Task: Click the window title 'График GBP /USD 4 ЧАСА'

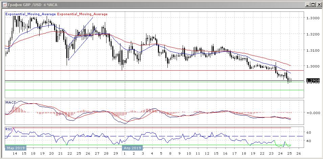Action: pyautogui.click(x=30, y=4)
